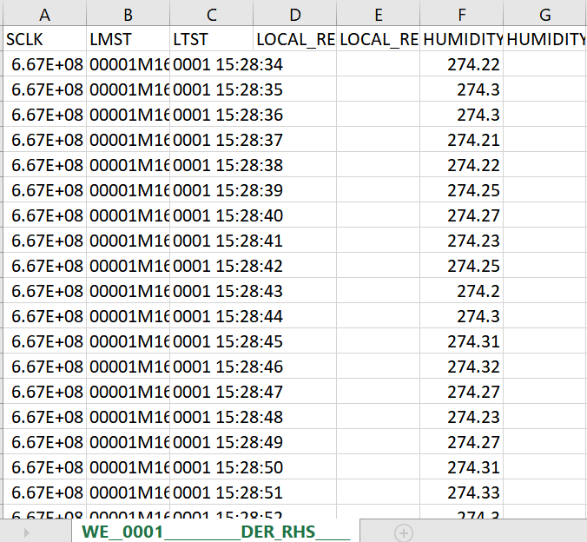Click value 274.3 in the 15:28:36 row

pos(462,115)
